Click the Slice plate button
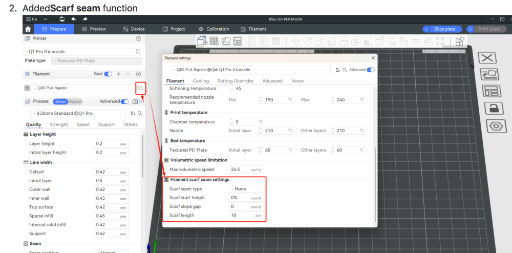This screenshot has height=253, width=512. [x=445, y=29]
